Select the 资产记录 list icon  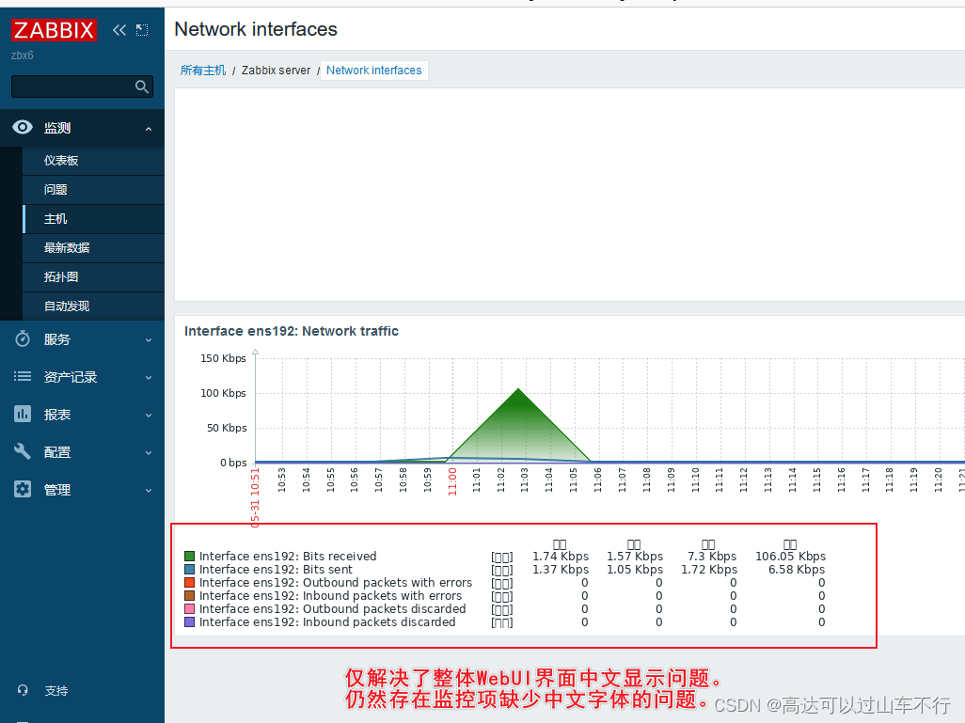22,376
